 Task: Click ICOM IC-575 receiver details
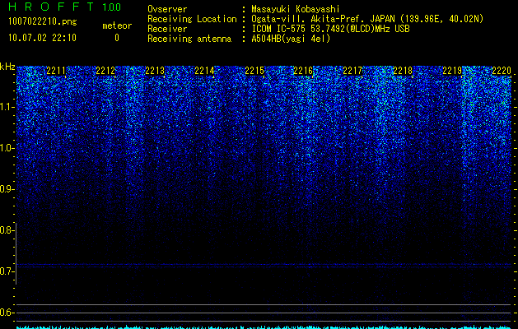(x=330, y=29)
